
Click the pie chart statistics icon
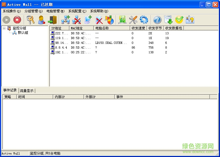tap(109, 20)
